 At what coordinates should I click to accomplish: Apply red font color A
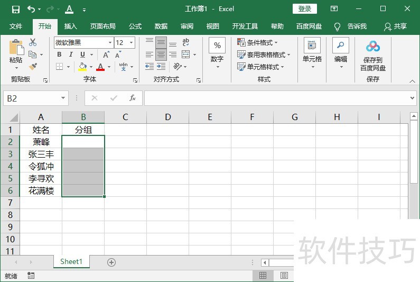(100, 67)
